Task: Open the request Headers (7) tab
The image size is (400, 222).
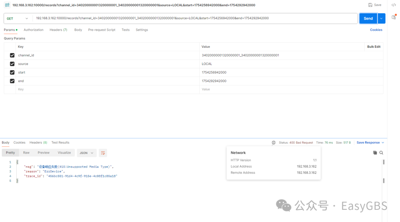Action: click(59, 30)
